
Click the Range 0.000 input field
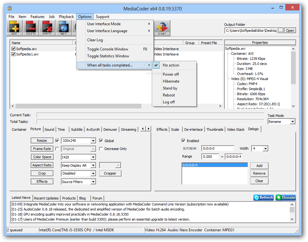point(210,157)
